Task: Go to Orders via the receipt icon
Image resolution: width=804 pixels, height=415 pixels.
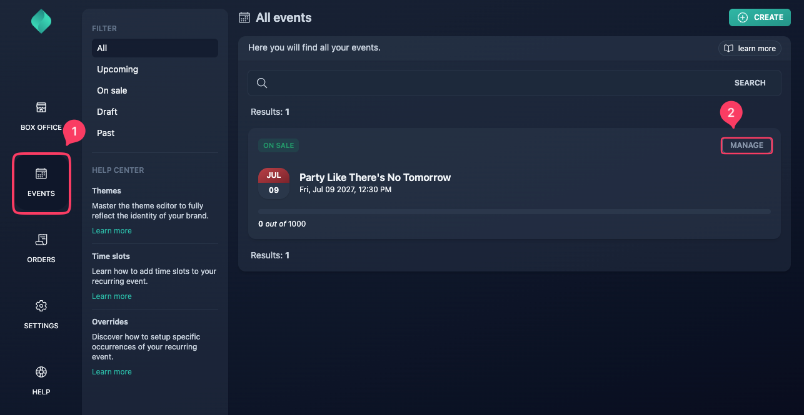Action: pyautogui.click(x=41, y=240)
